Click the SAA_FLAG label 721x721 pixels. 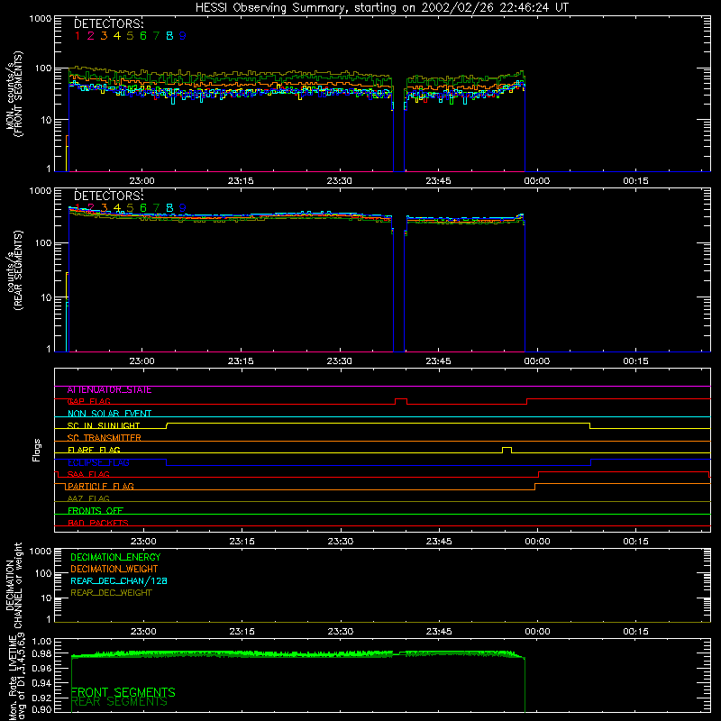[88, 475]
